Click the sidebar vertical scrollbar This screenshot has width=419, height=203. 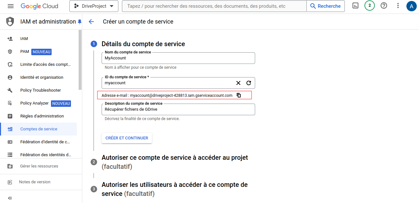coord(80,60)
